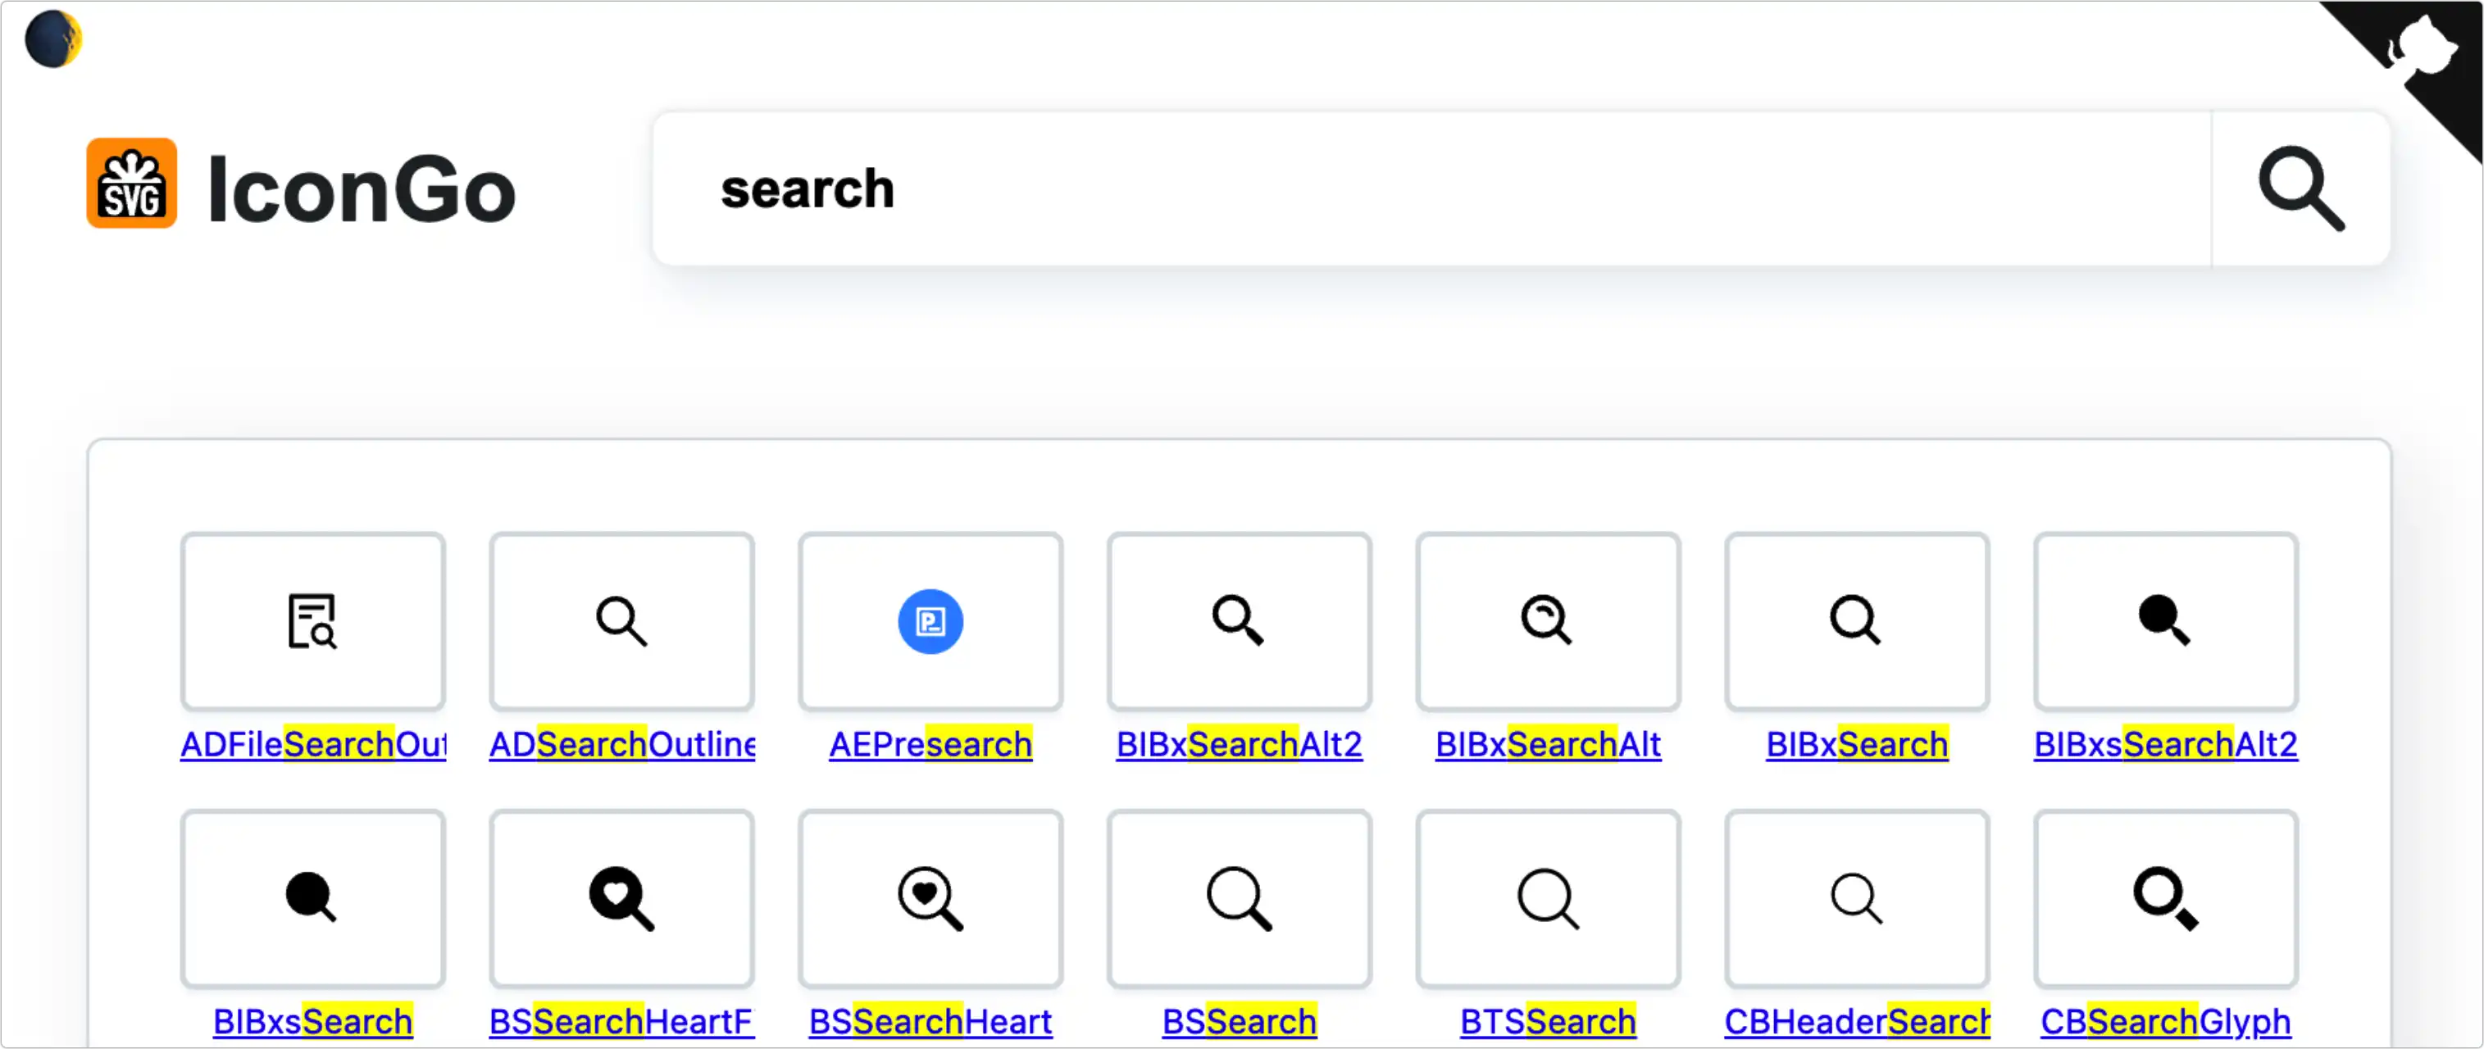
Task: Focus the search text field
Action: click(1427, 189)
